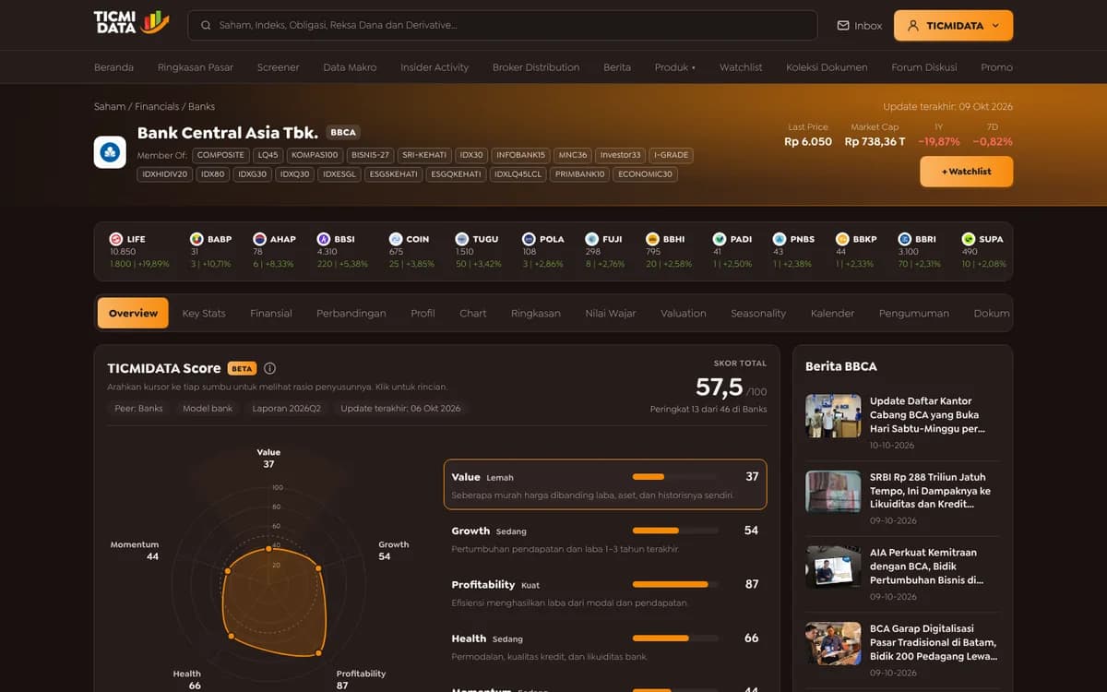The width and height of the screenshot is (1107, 692).
Task: Open news 'AIA Perkuat Kemitraan dengan BCA'
Action: [x=927, y=566]
